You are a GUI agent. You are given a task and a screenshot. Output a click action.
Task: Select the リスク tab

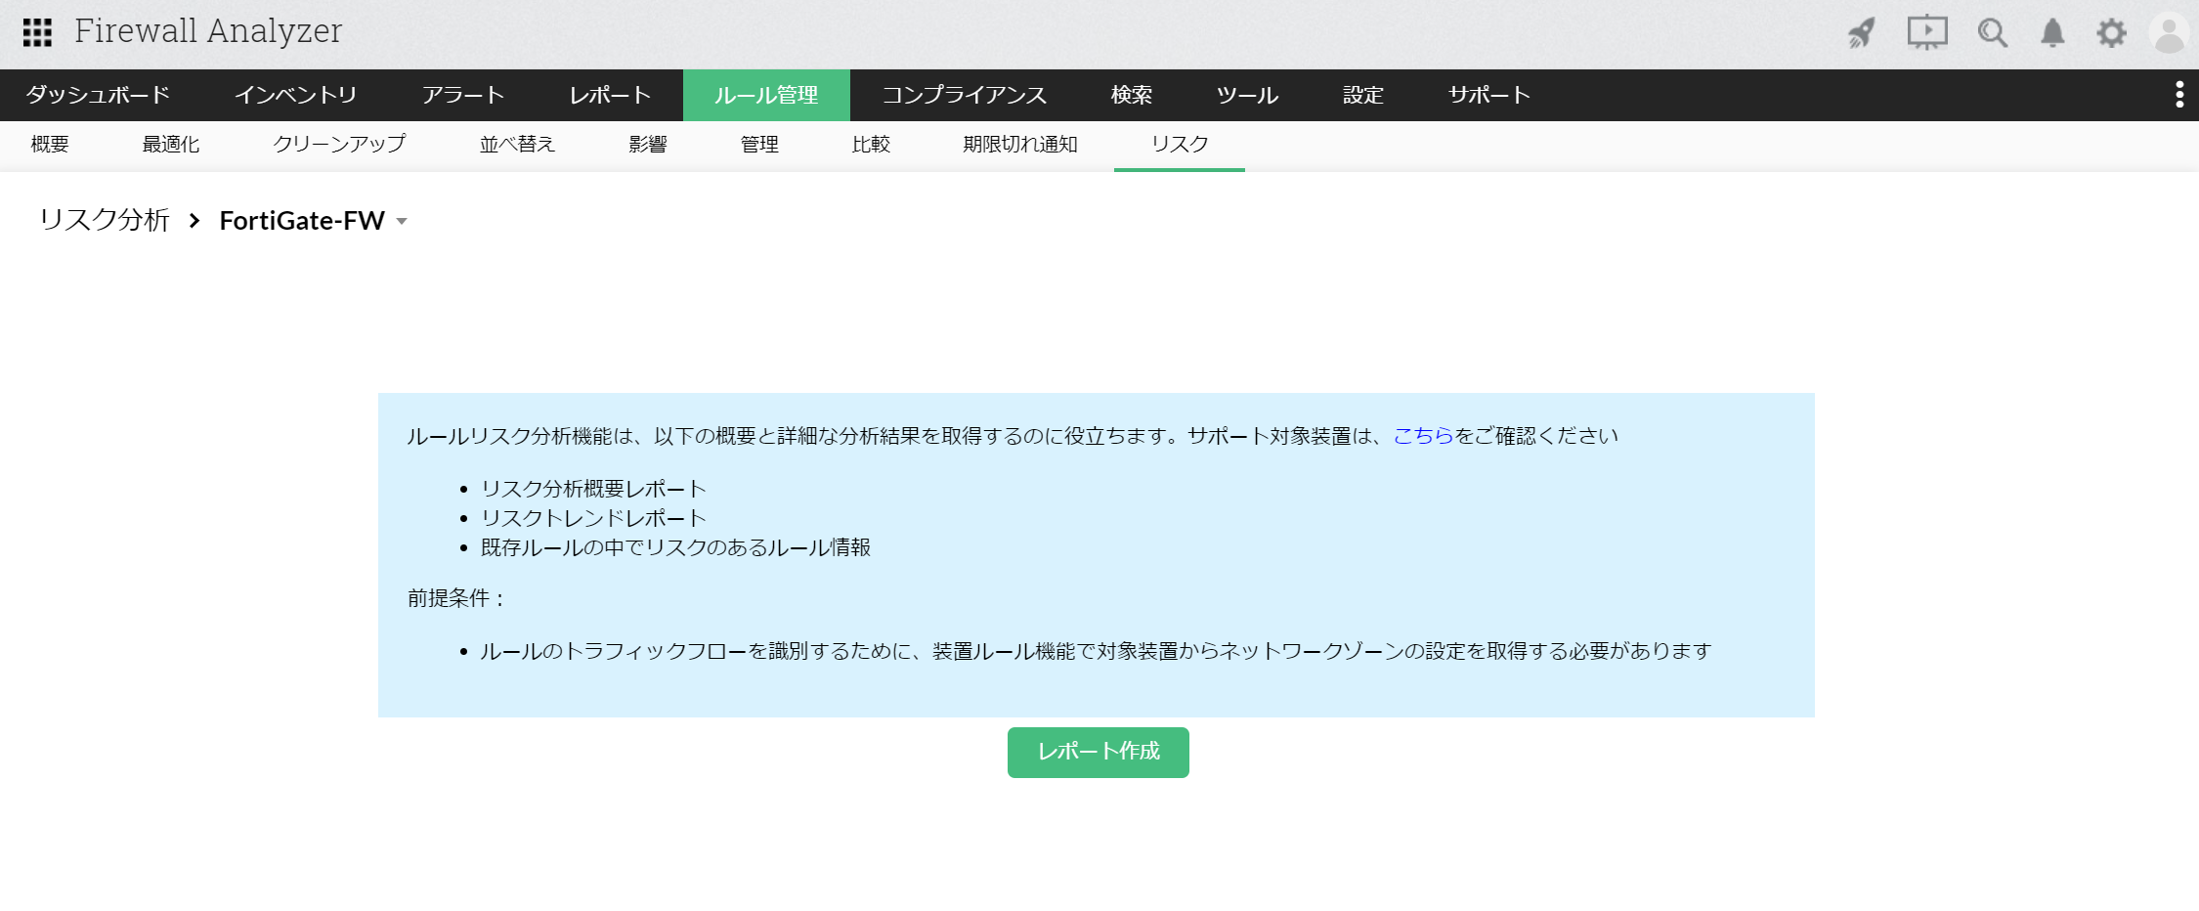[x=1180, y=145]
